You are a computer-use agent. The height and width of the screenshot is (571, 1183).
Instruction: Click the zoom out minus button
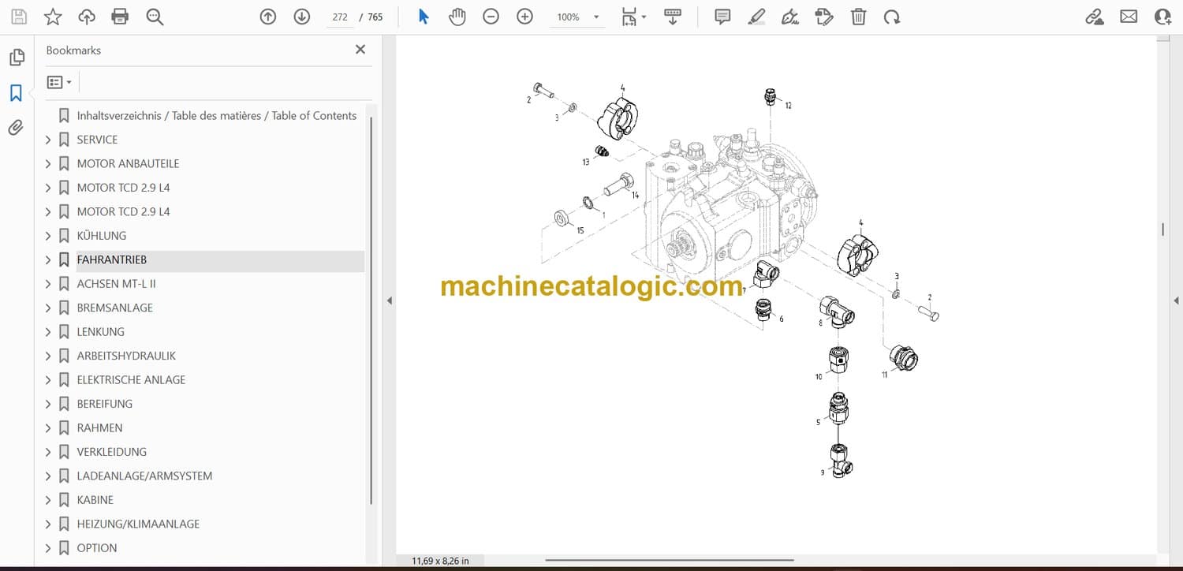(x=491, y=17)
